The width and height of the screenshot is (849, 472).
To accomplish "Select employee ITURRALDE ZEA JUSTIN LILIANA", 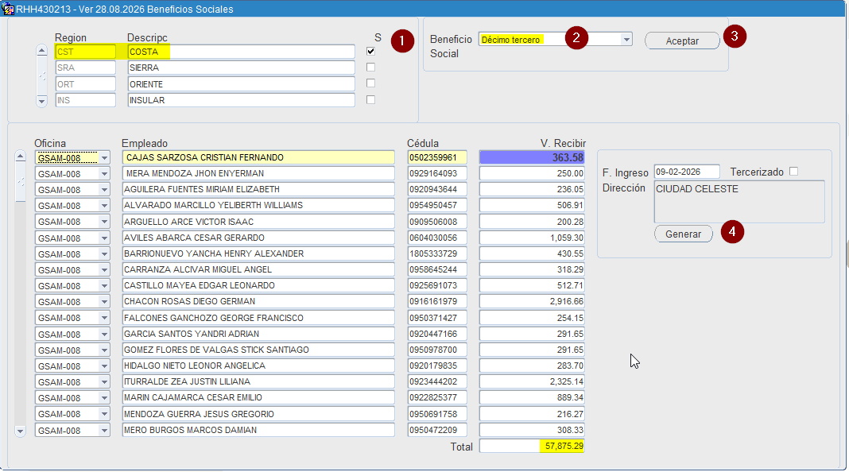I will tap(258, 381).
